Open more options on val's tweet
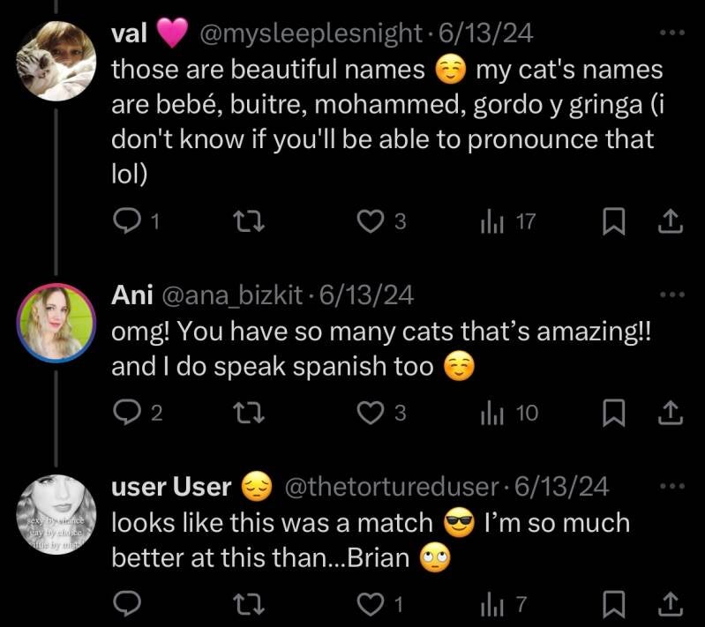The height and width of the screenshot is (627, 705). click(671, 33)
